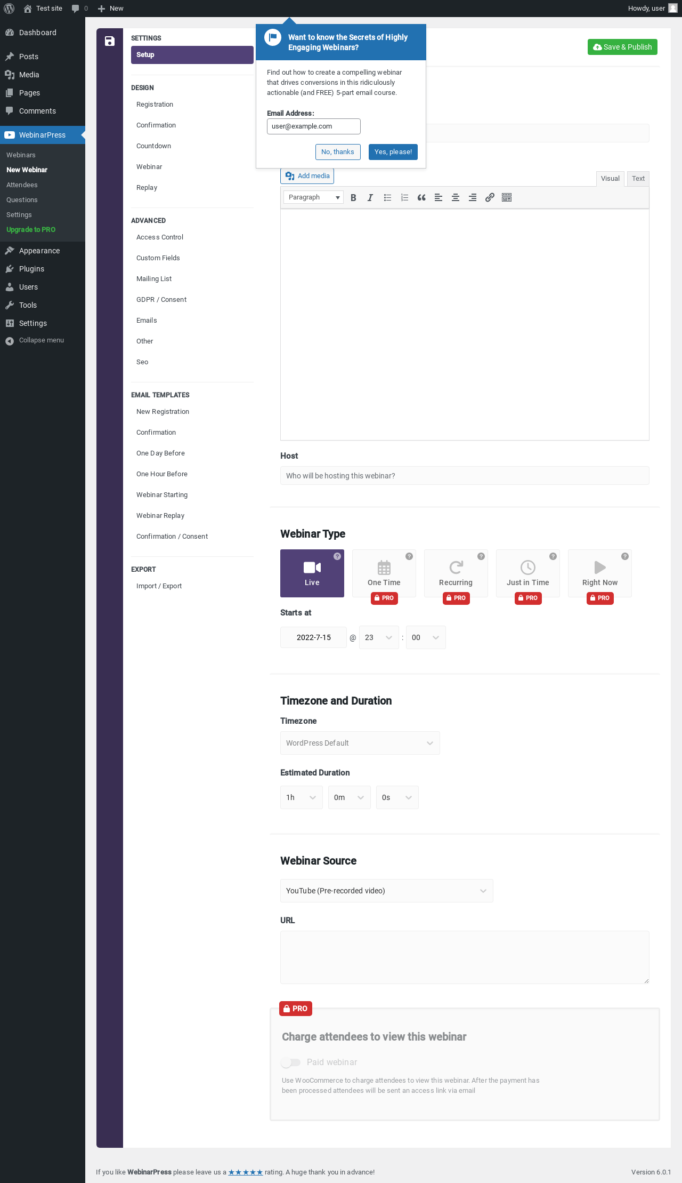Click the help icon on Right Now type
Viewport: 682px width, 1183px height.
625,556
